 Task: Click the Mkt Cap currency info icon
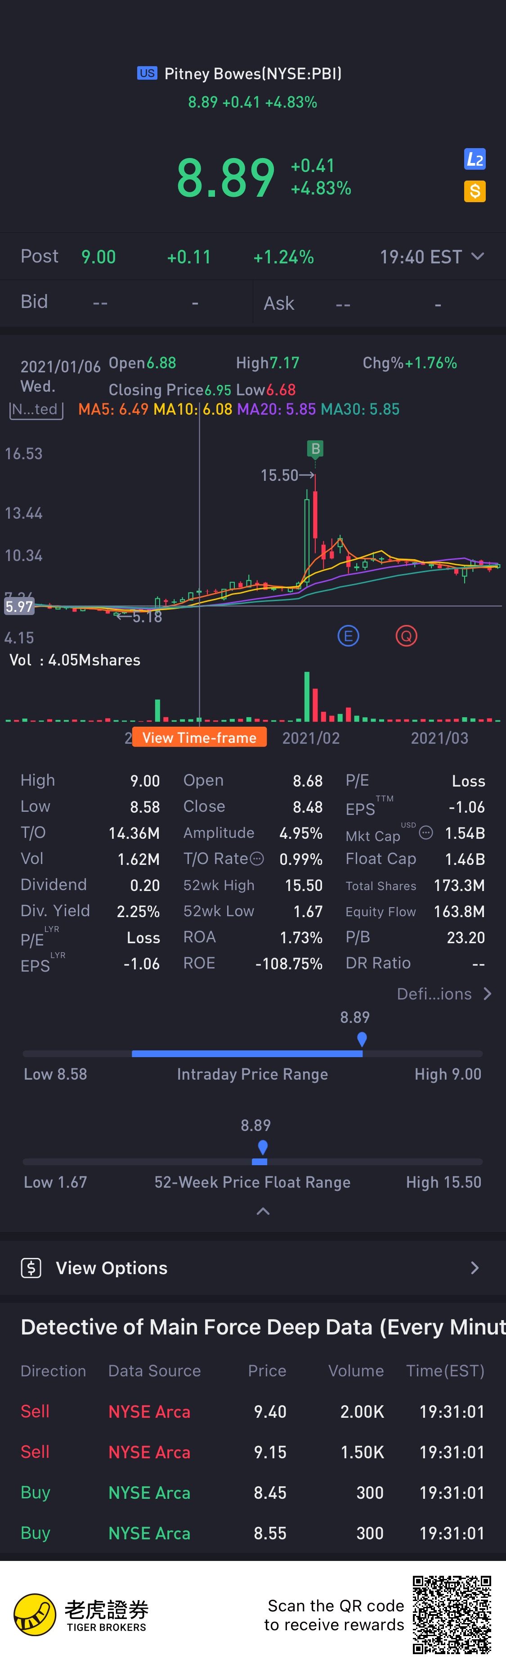pos(426,832)
